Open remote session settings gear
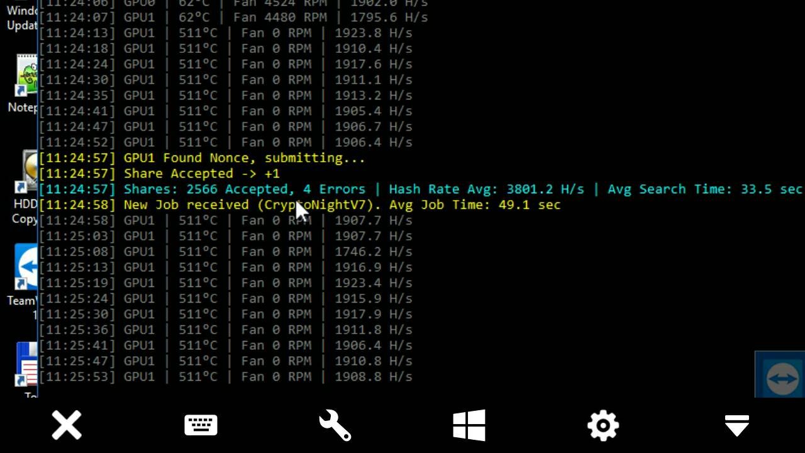This screenshot has width=805, height=453. point(602,425)
